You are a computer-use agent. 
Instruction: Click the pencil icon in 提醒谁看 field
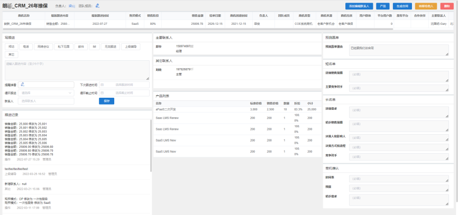coord(23,85)
